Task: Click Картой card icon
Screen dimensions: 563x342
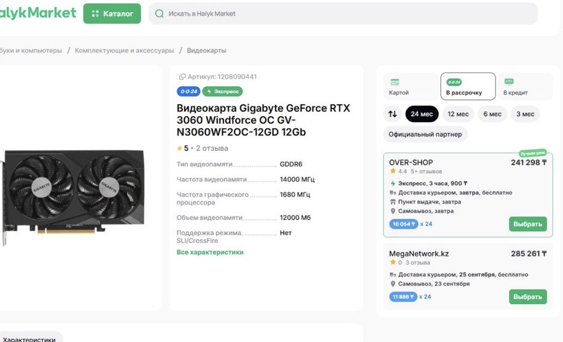Action: (395, 82)
